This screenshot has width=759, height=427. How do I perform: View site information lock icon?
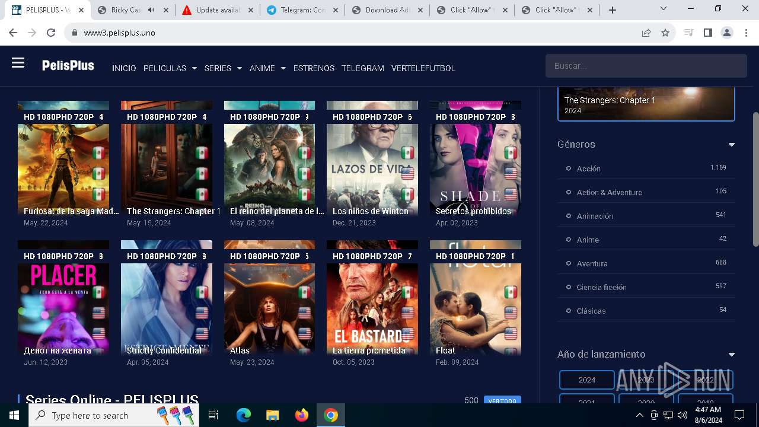[x=75, y=33]
